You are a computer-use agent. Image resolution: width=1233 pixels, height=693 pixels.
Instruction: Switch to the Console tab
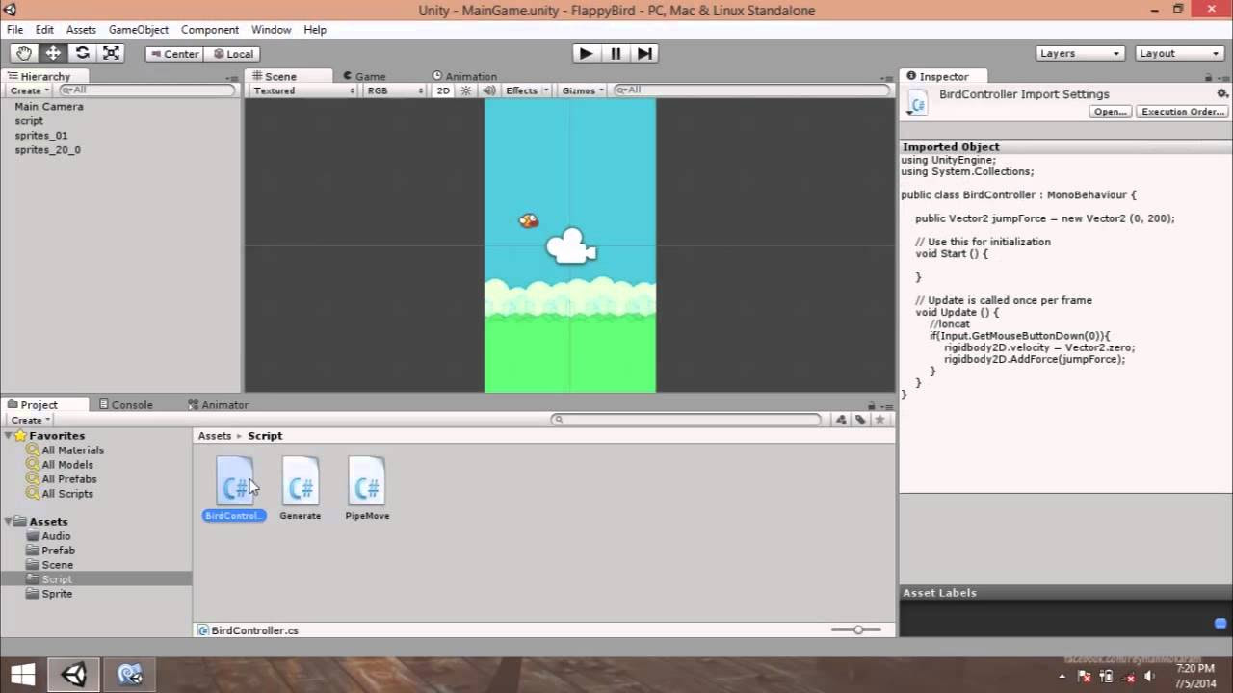[125, 405]
